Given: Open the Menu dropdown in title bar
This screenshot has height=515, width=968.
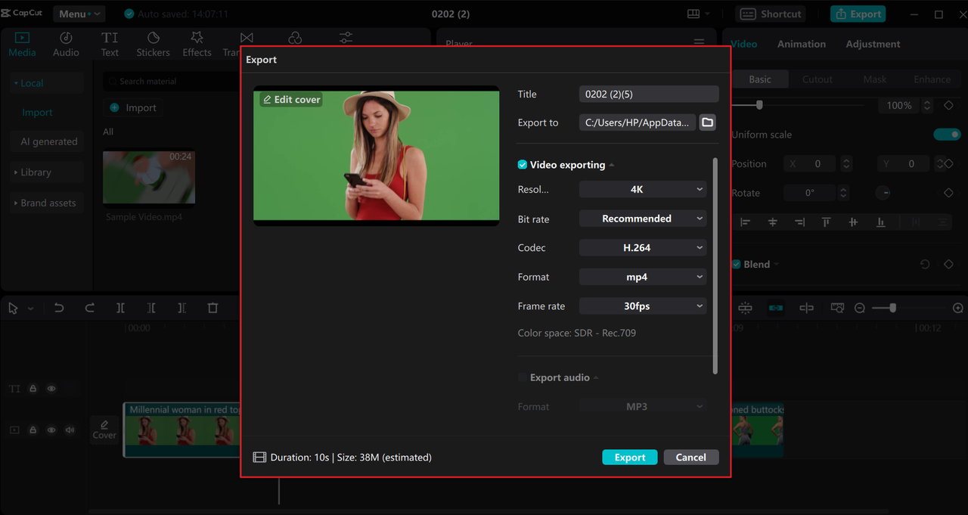Looking at the screenshot, I should tap(79, 14).
